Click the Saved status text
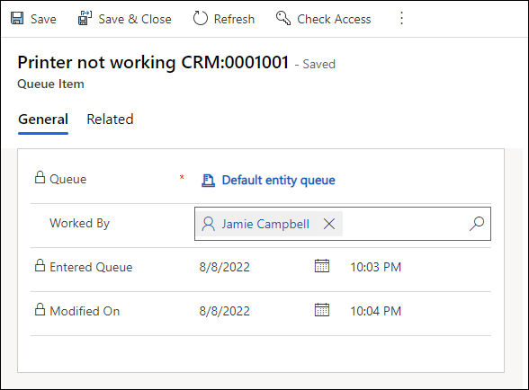Screen dimensions: 529x390 coord(318,65)
